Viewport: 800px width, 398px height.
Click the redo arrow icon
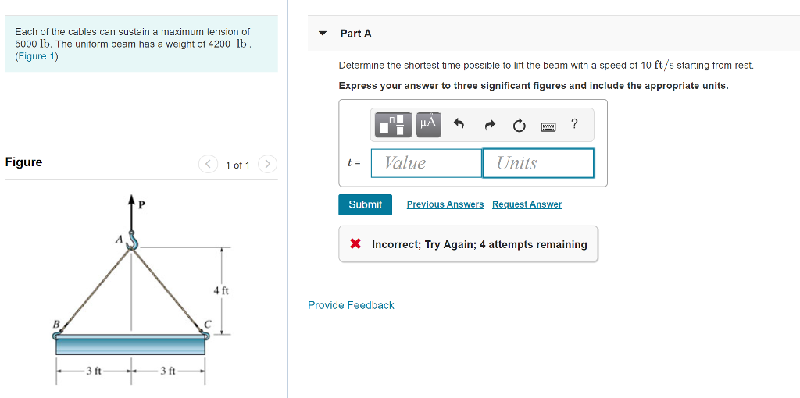[489, 125]
